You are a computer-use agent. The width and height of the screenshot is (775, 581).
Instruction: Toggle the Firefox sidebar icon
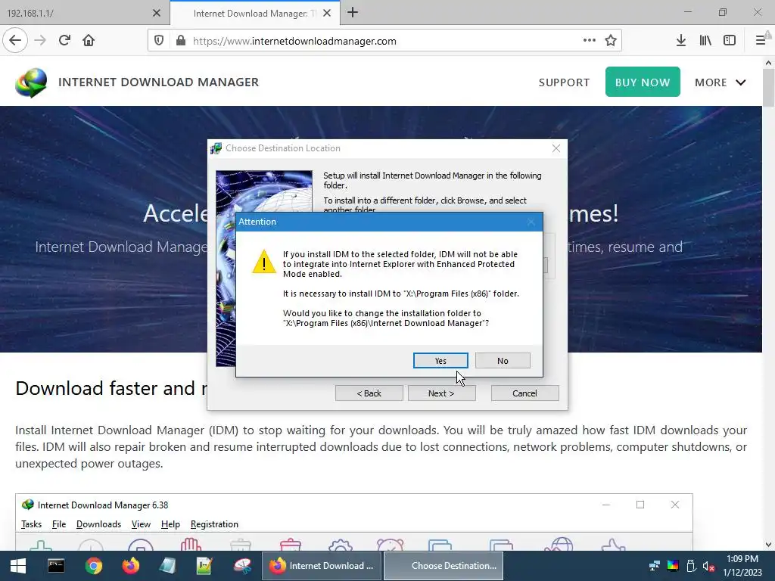click(x=730, y=41)
